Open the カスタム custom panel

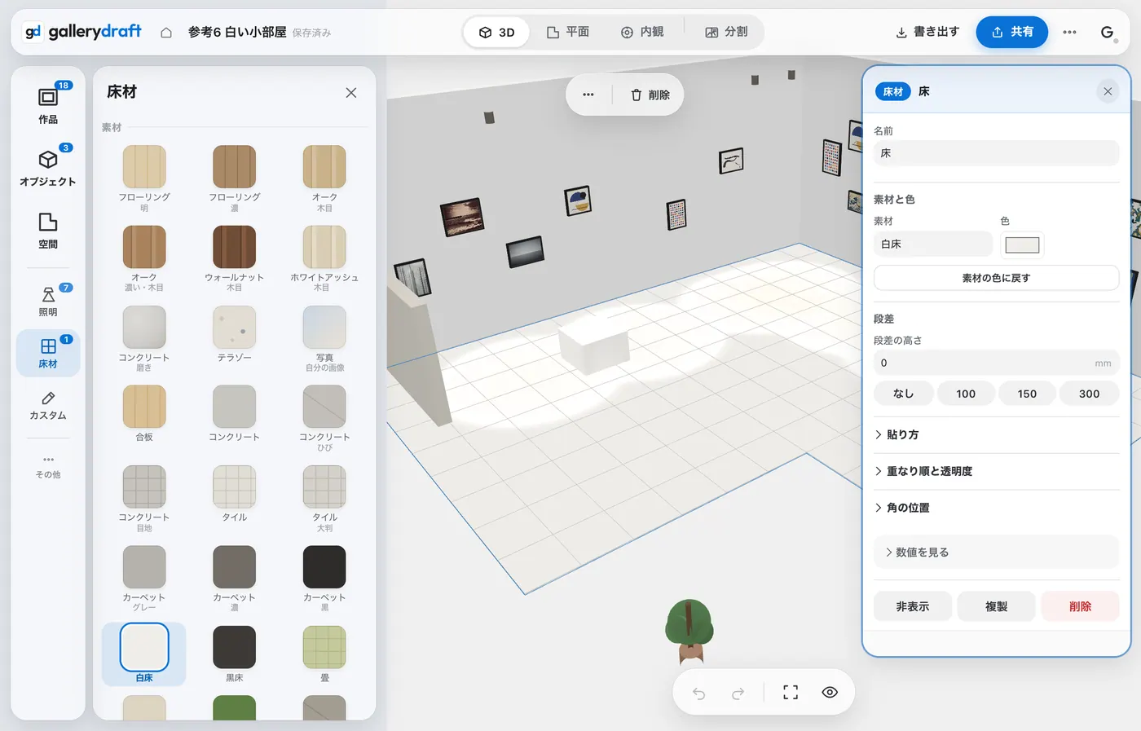click(x=48, y=404)
